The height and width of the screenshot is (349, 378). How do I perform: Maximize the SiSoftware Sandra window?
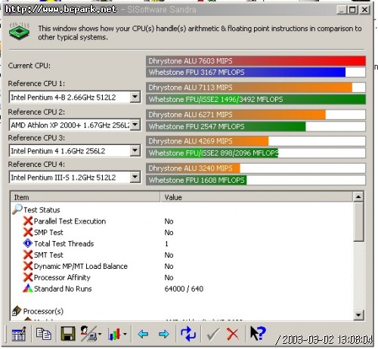pos(352,10)
